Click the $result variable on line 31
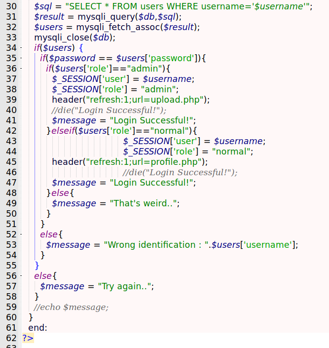Screen dimensions: 329x348 pyautogui.click(x=49, y=17)
